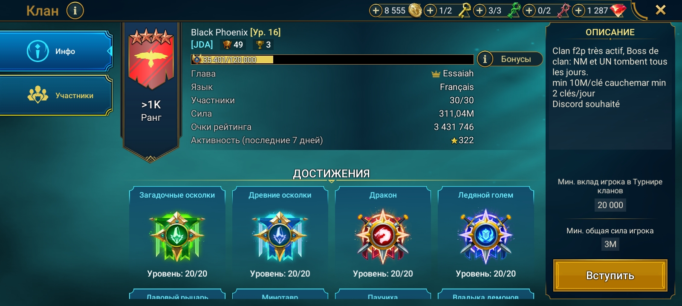This screenshot has height=306, width=682.
Task: Select the Загадочные осколки achievement card
Action: [x=177, y=235]
